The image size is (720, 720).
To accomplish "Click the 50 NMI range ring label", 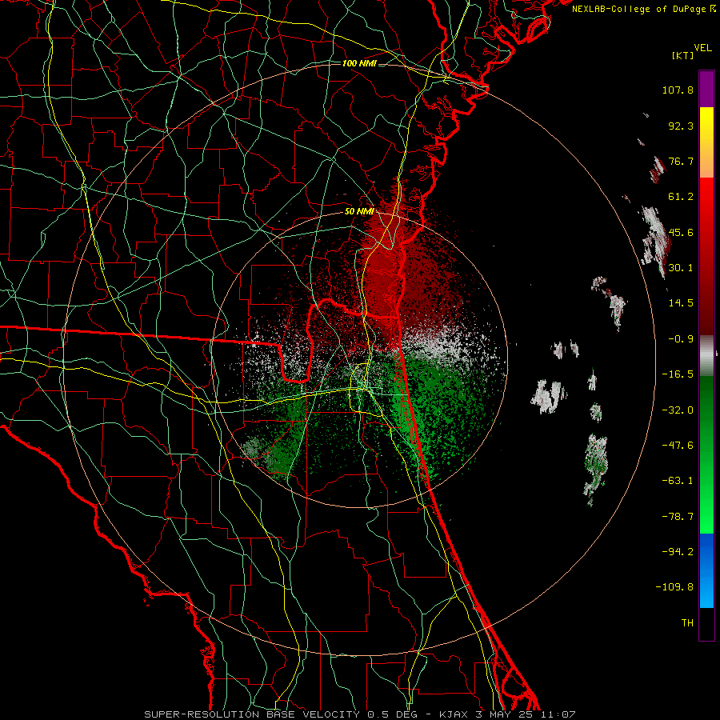I will click(359, 212).
